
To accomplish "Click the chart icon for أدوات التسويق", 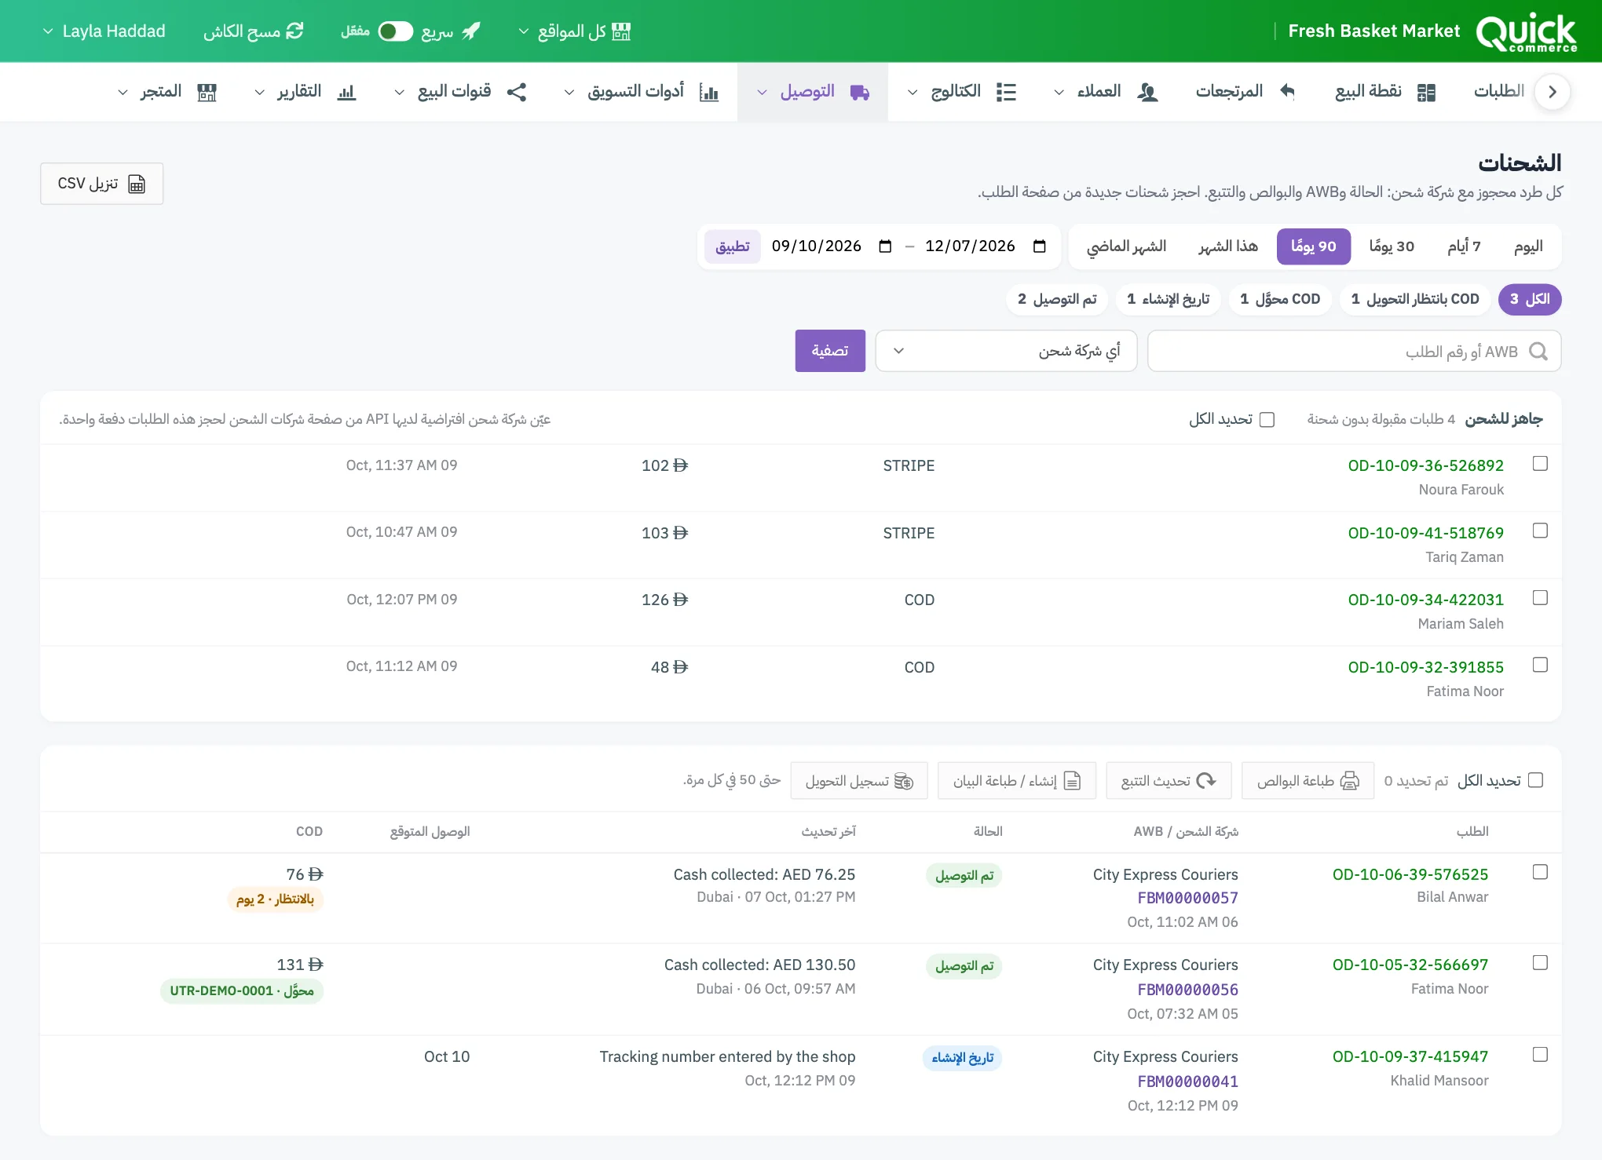I will [x=709, y=92].
